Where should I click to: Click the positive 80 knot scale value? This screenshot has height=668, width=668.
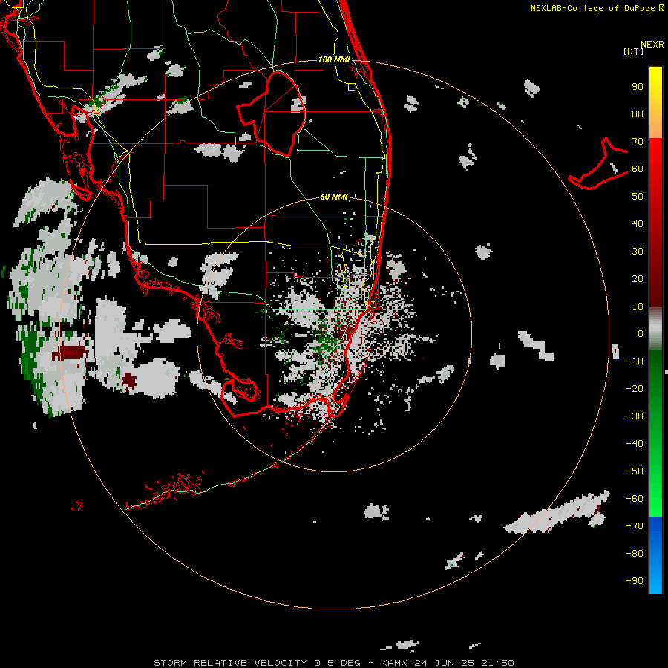[x=638, y=114]
